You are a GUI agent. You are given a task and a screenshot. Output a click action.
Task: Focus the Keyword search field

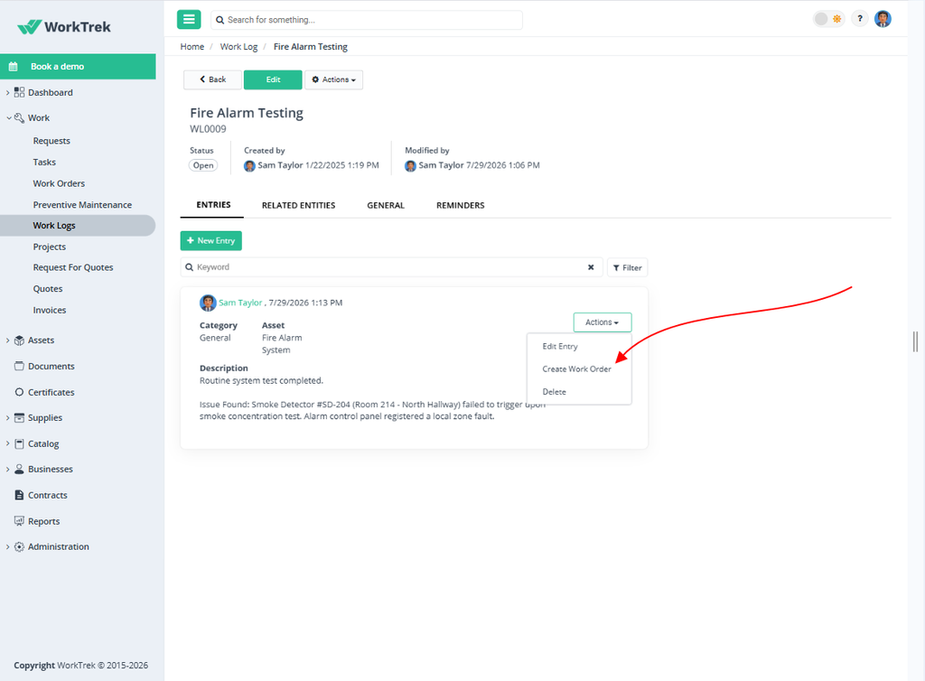coord(391,267)
